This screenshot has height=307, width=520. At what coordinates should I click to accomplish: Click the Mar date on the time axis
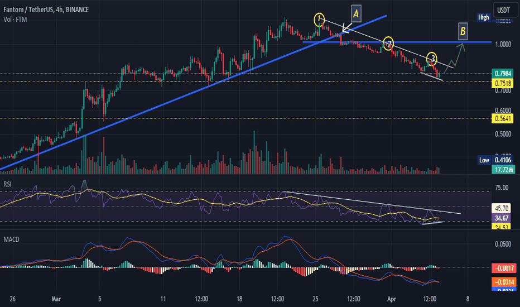(56, 299)
